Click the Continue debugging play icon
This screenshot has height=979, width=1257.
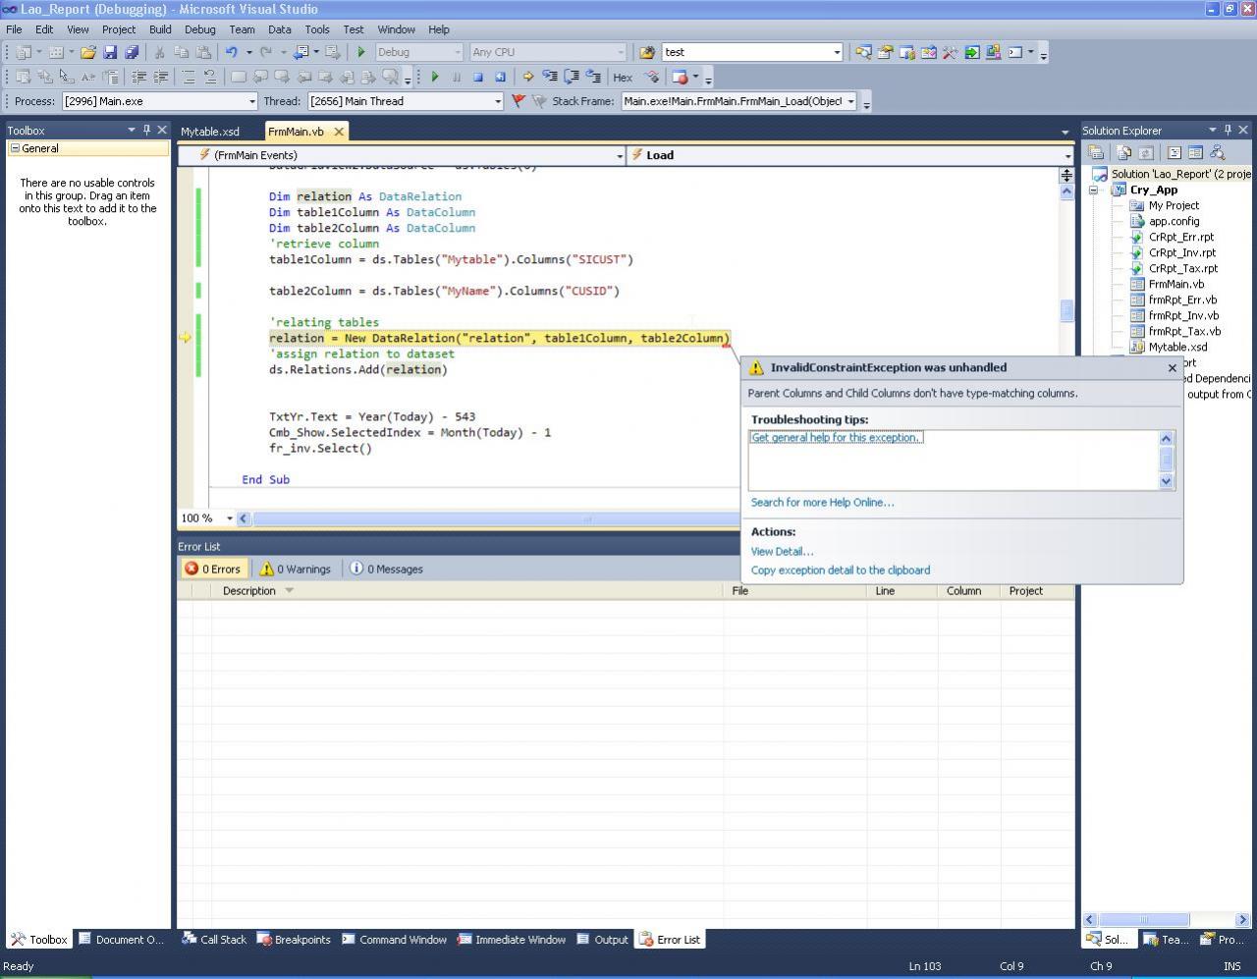(x=435, y=77)
